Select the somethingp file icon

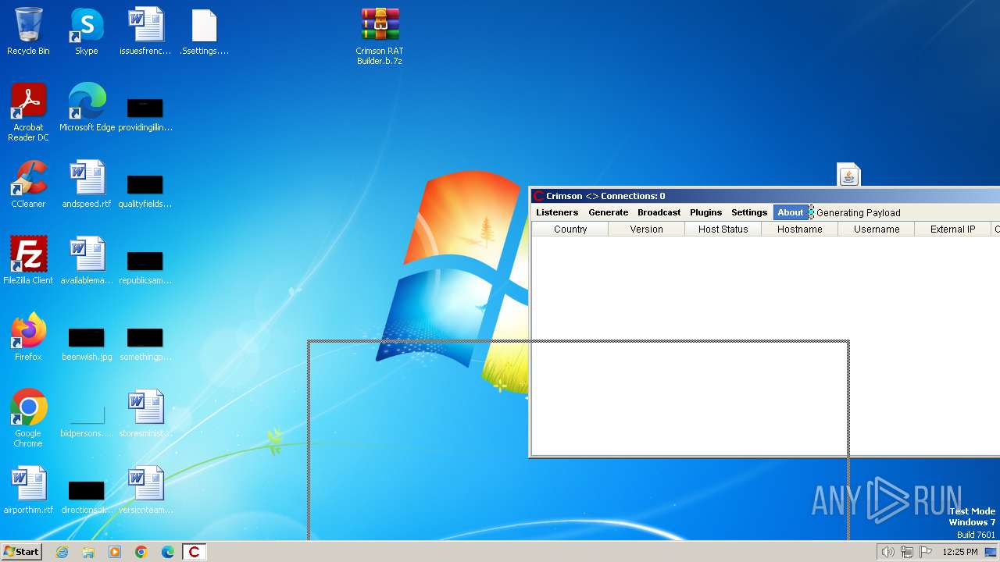[145, 343]
